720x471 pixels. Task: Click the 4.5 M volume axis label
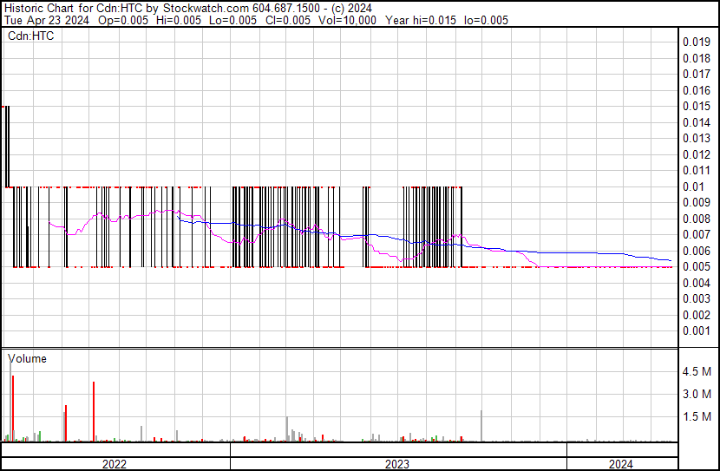pos(697,371)
